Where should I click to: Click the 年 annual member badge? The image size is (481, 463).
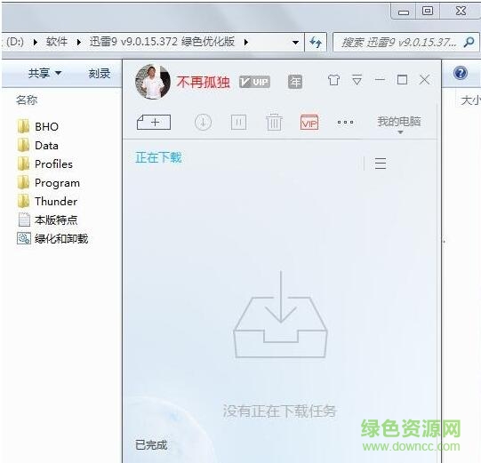pos(295,82)
